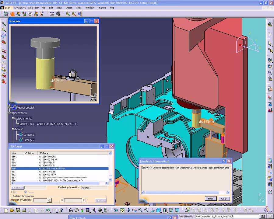Select the Rotate view tool
Image resolution: width=274 pixels, height=219 pixels.
click(x=134, y=210)
